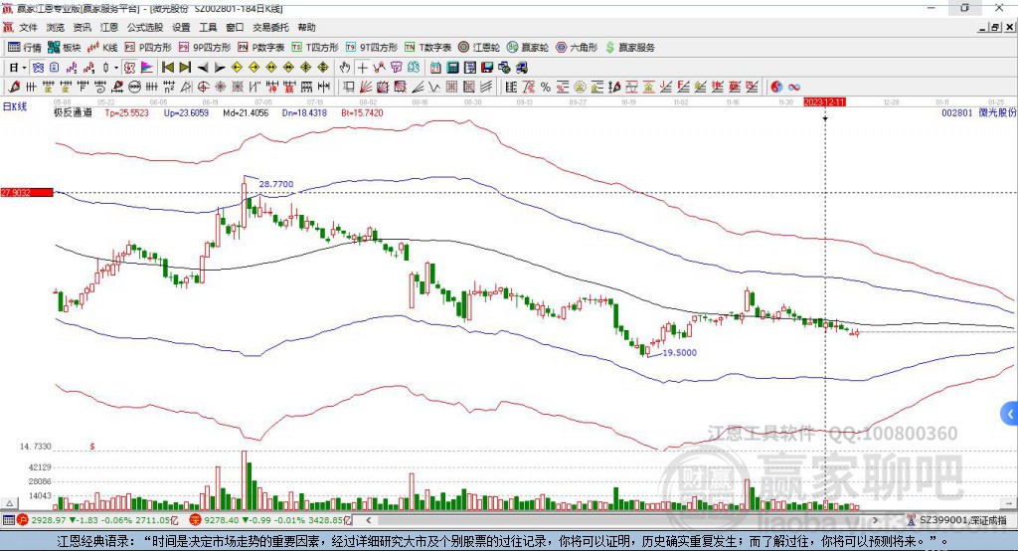The height and width of the screenshot is (551, 1018).
Task: Step chart forward with black right arrow
Action: 220,68
